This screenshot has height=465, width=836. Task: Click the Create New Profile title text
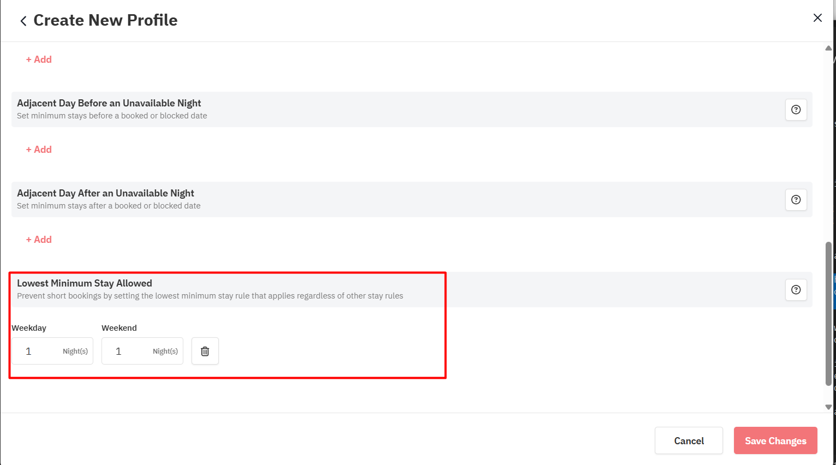click(105, 20)
